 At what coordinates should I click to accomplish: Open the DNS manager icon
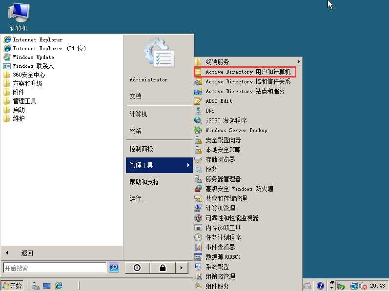[198, 111]
